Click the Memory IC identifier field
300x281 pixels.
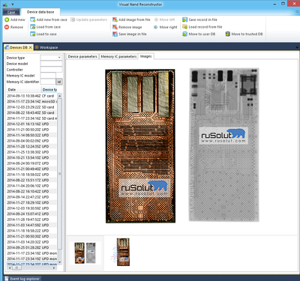pos(48,82)
